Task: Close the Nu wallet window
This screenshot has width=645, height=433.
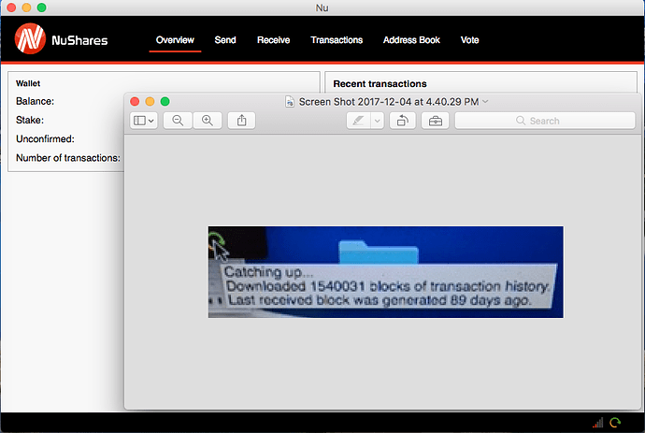Action: point(11,7)
